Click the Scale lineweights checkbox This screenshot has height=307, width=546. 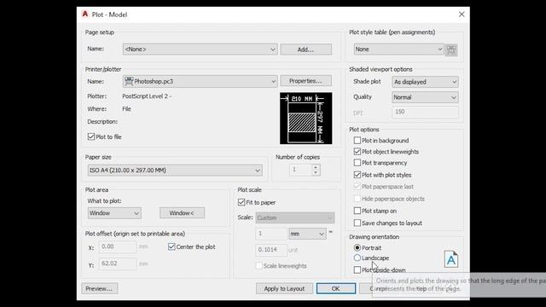point(258,265)
